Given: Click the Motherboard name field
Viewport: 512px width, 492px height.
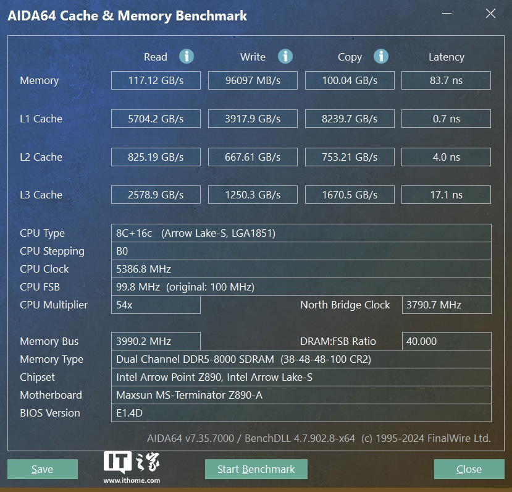Looking at the screenshot, I should click(x=301, y=395).
